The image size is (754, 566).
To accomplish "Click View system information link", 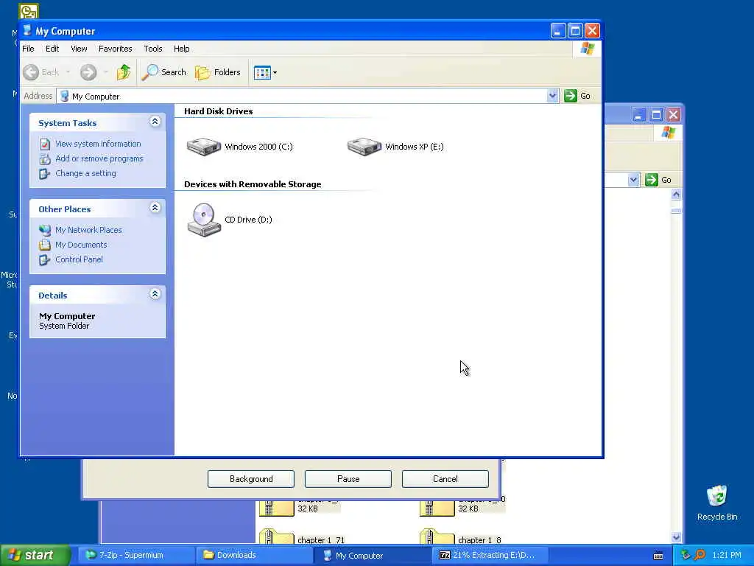I will [x=98, y=144].
